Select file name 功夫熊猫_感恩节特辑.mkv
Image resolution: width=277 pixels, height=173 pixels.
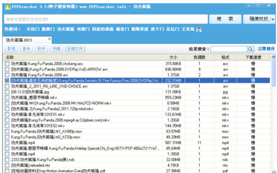click(x=34, y=97)
